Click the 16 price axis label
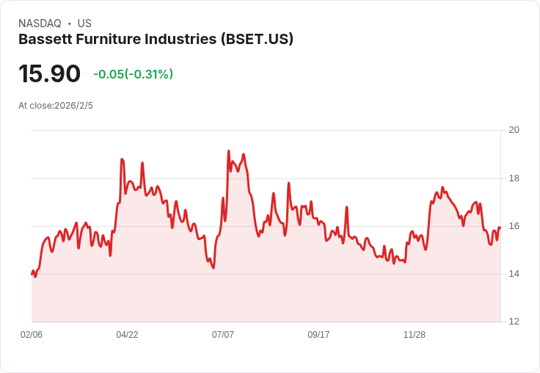 (x=514, y=226)
